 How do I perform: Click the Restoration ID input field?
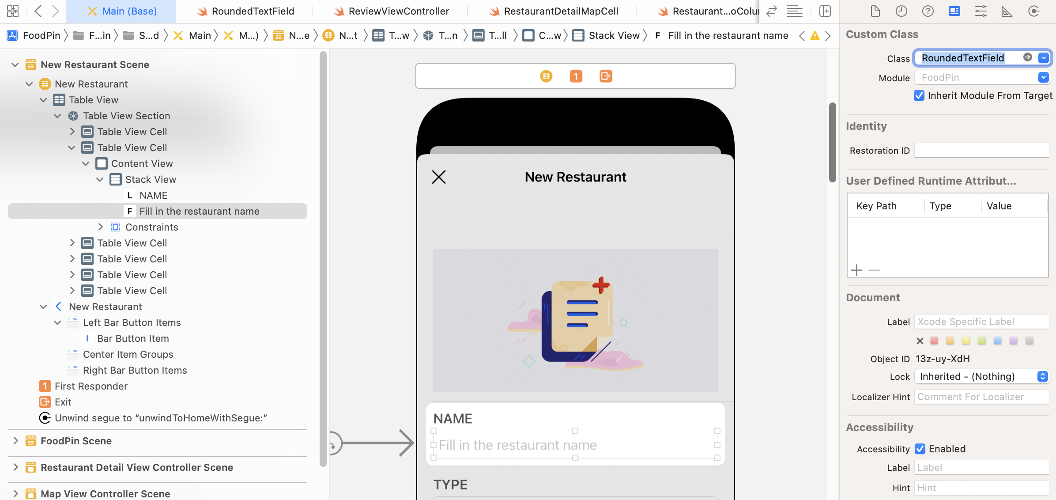982,150
